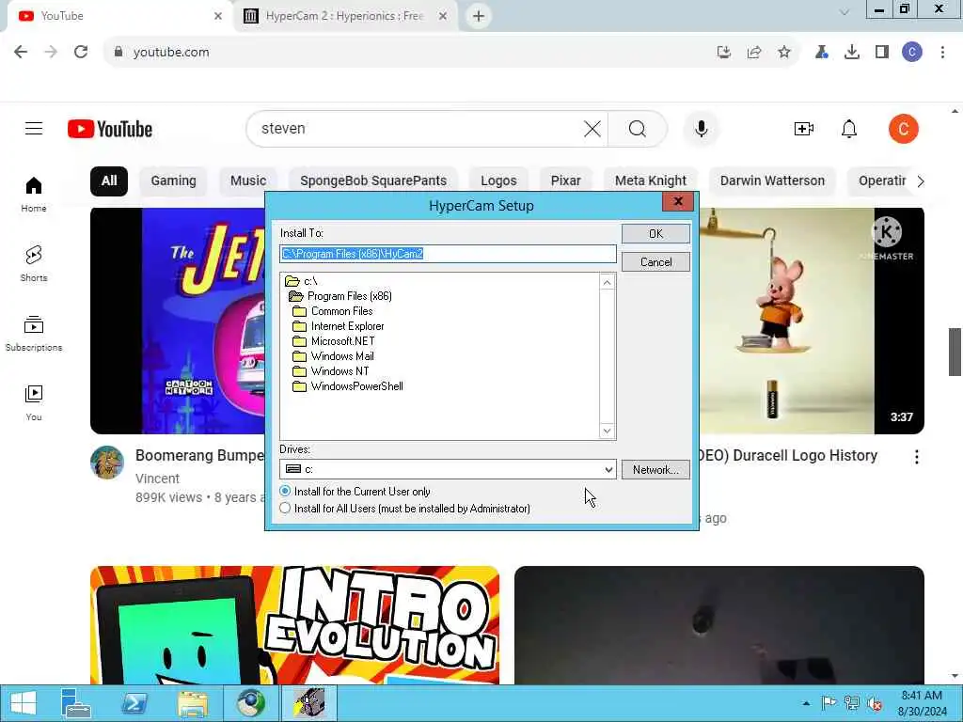Select the Common Files folder
This screenshot has height=722, width=963.
point(333,311)
